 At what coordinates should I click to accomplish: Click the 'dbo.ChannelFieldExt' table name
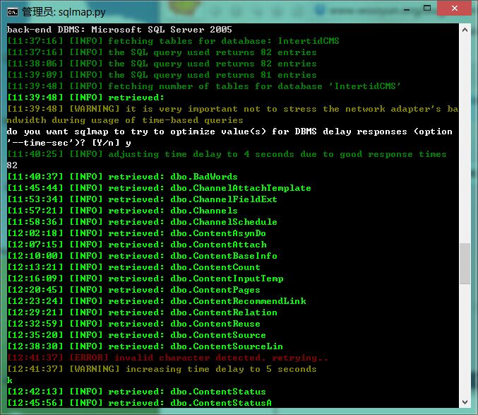(223, 199)
